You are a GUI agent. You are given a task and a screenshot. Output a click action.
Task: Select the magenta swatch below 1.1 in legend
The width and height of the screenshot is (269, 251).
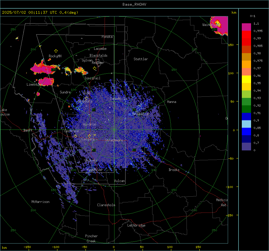point(246,27)
